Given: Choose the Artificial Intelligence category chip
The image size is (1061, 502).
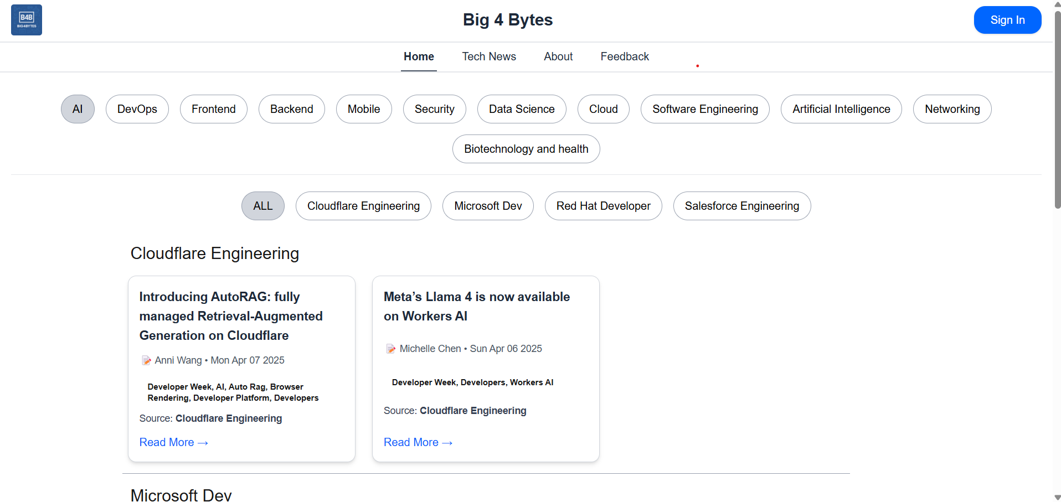Looking at the screenshot, I should click(841, 109).
